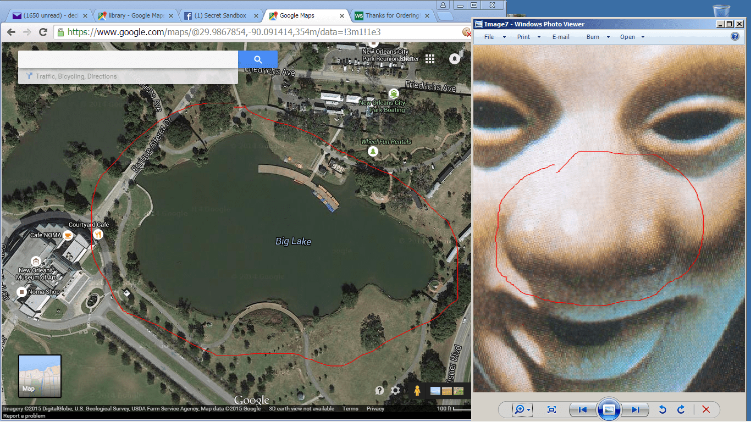Screen dimensions: 751x422
Task: Click the blue Google Maps search button
Action: coord(258,59)
